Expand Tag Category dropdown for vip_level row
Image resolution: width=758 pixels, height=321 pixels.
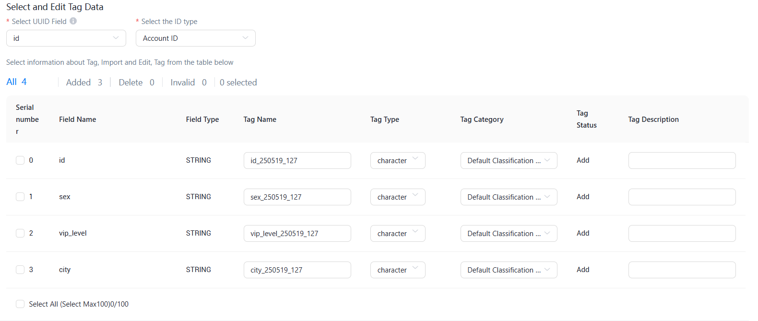click(509, 234)
